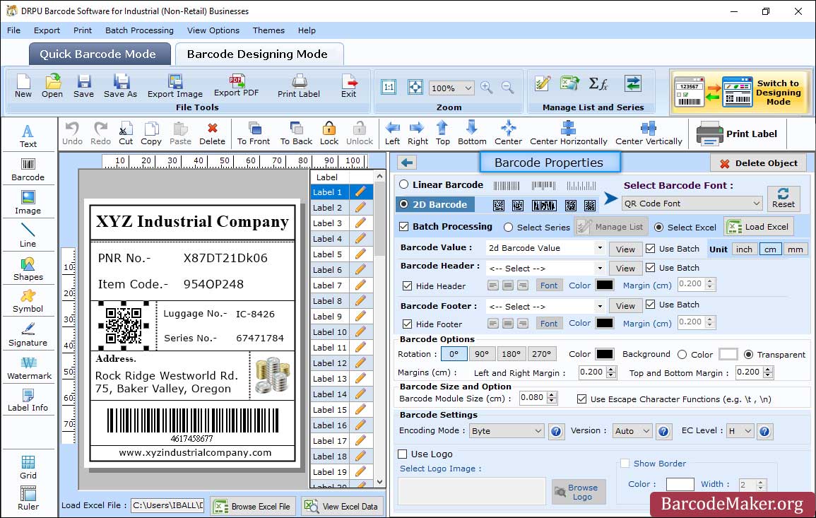816x518 pixels.
Task: Click Print Label in File Tools
Action: click(299, 86)
